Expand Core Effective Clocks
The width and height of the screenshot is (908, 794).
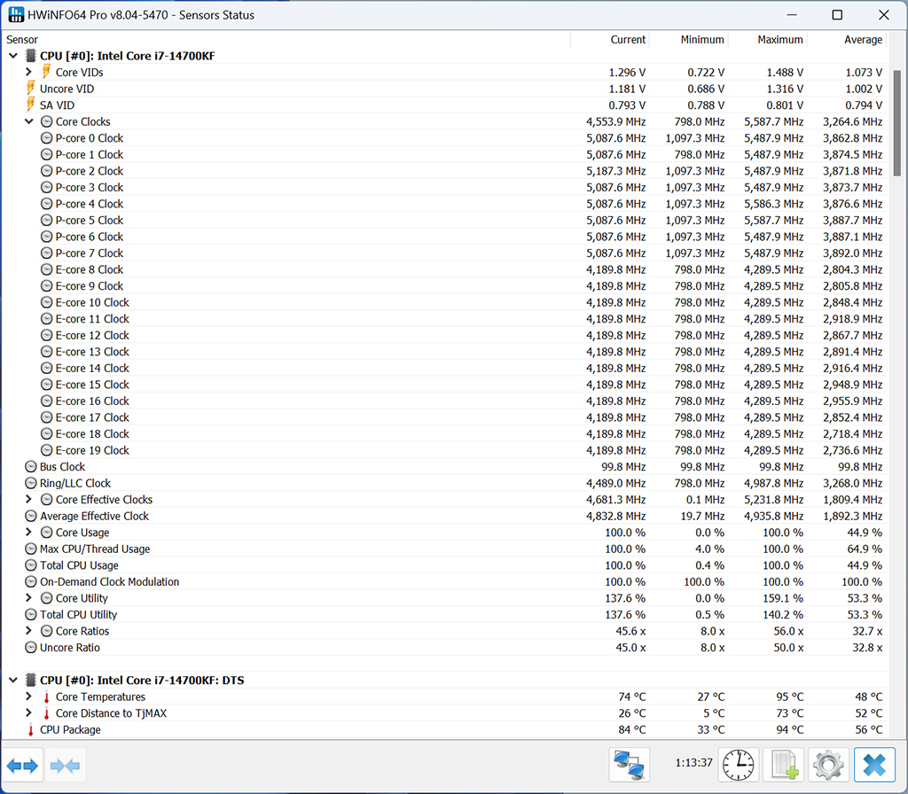(x=29, y=499)
